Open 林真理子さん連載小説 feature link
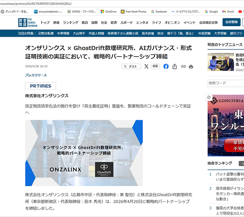Viewport: 244px width, 217px height. (x=123, y=33)
